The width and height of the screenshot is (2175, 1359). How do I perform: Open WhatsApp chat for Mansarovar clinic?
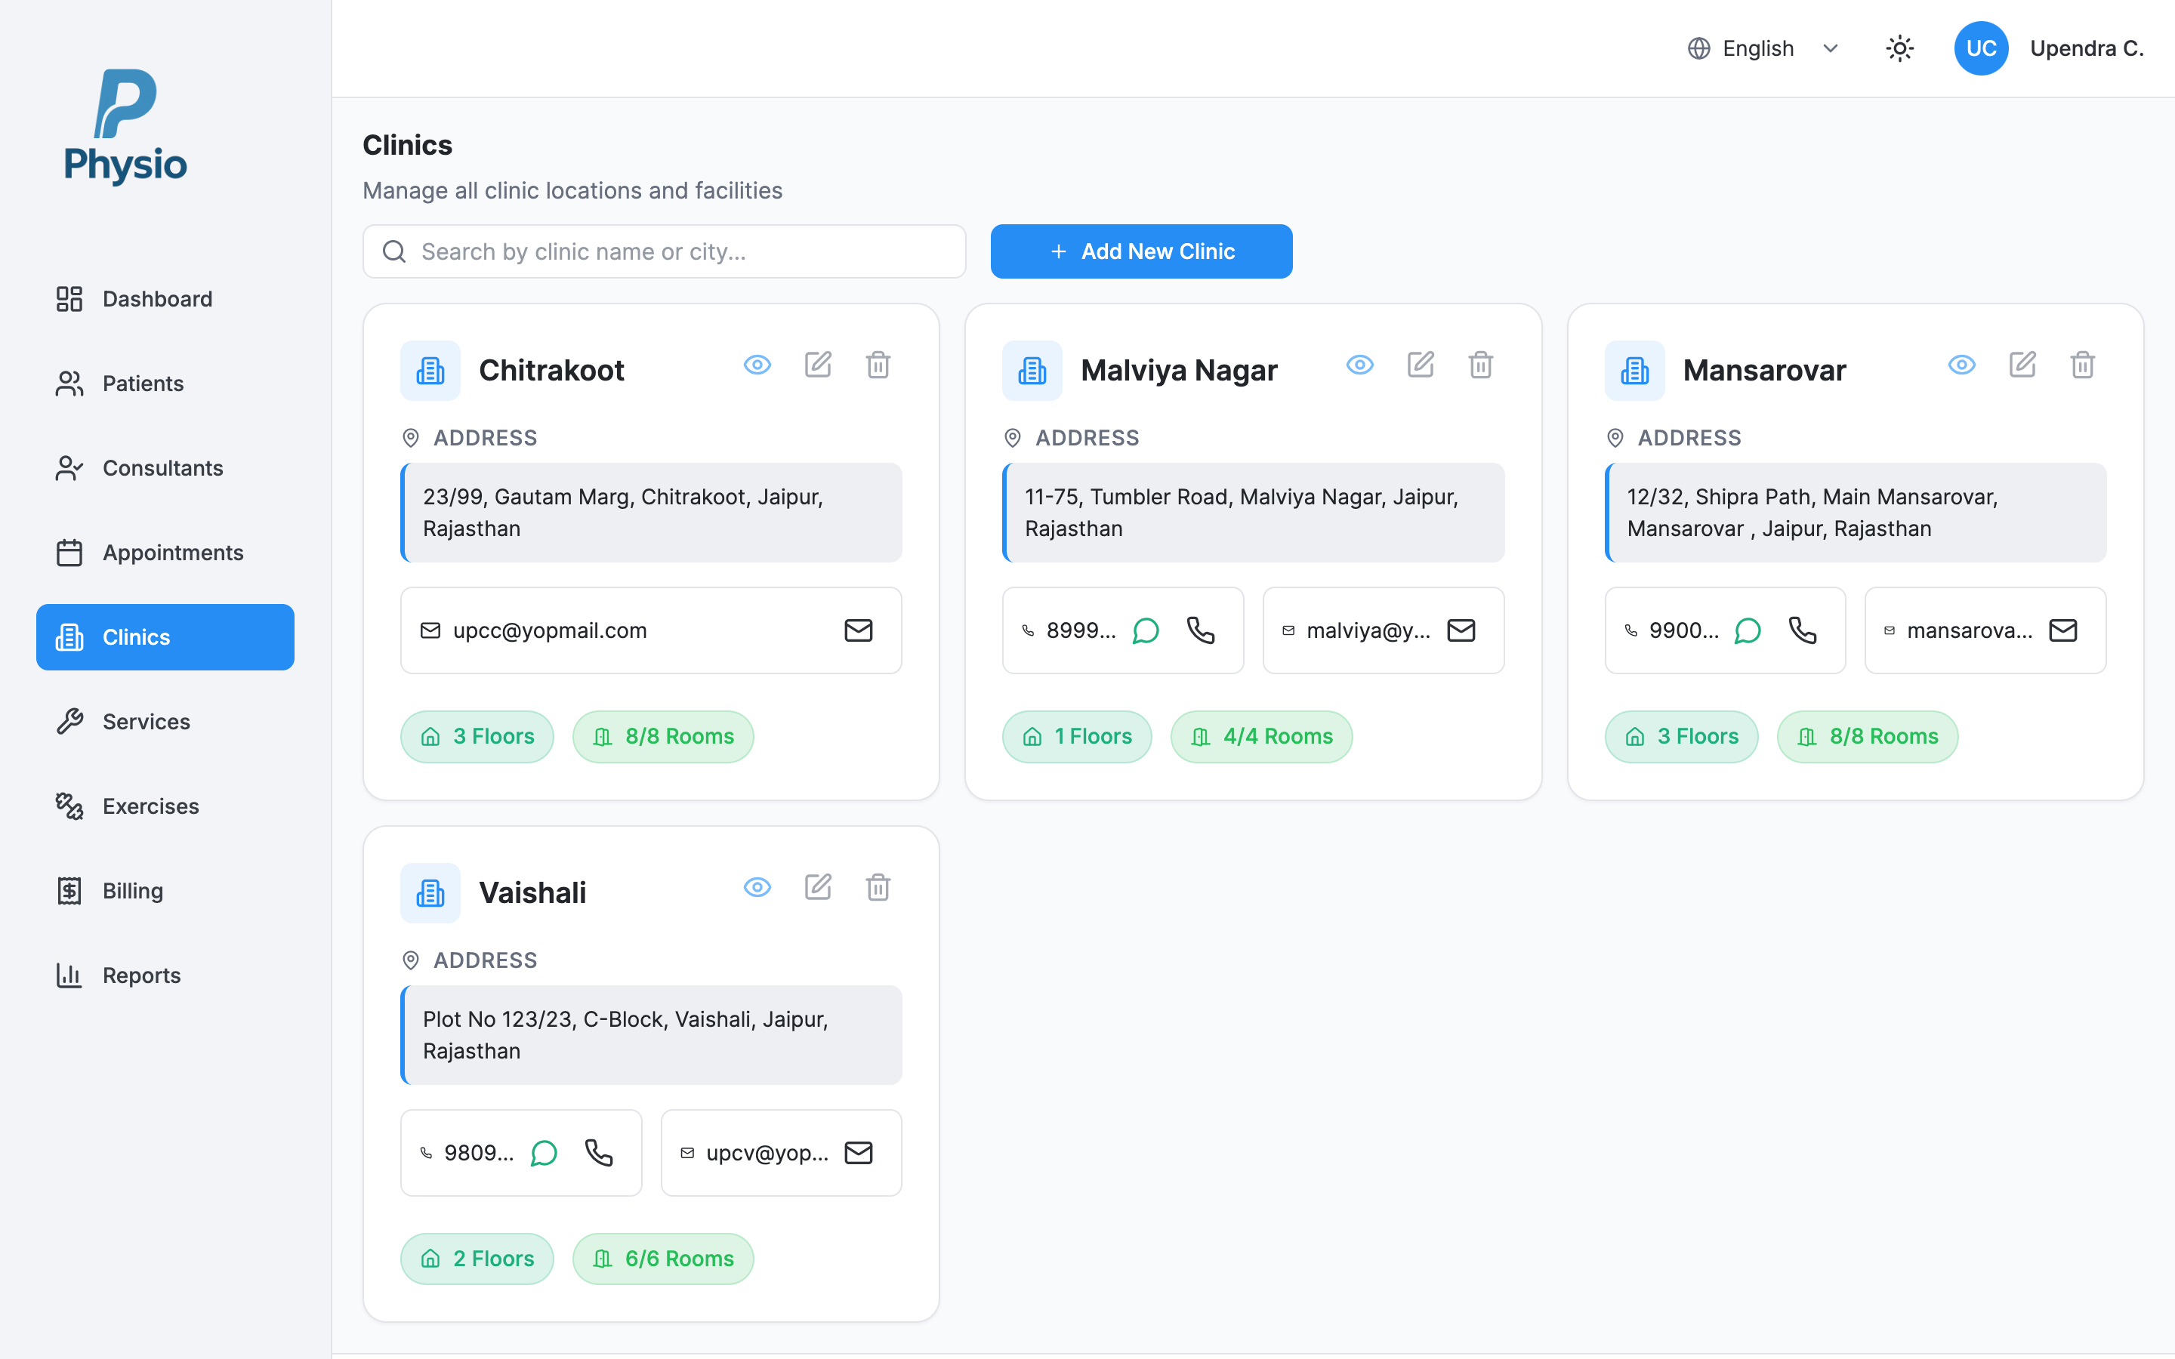(1748, 631)
